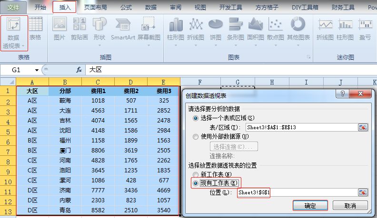377x218 pixels.
Task: Click the 位置 location input field
Action: point(298,192)
